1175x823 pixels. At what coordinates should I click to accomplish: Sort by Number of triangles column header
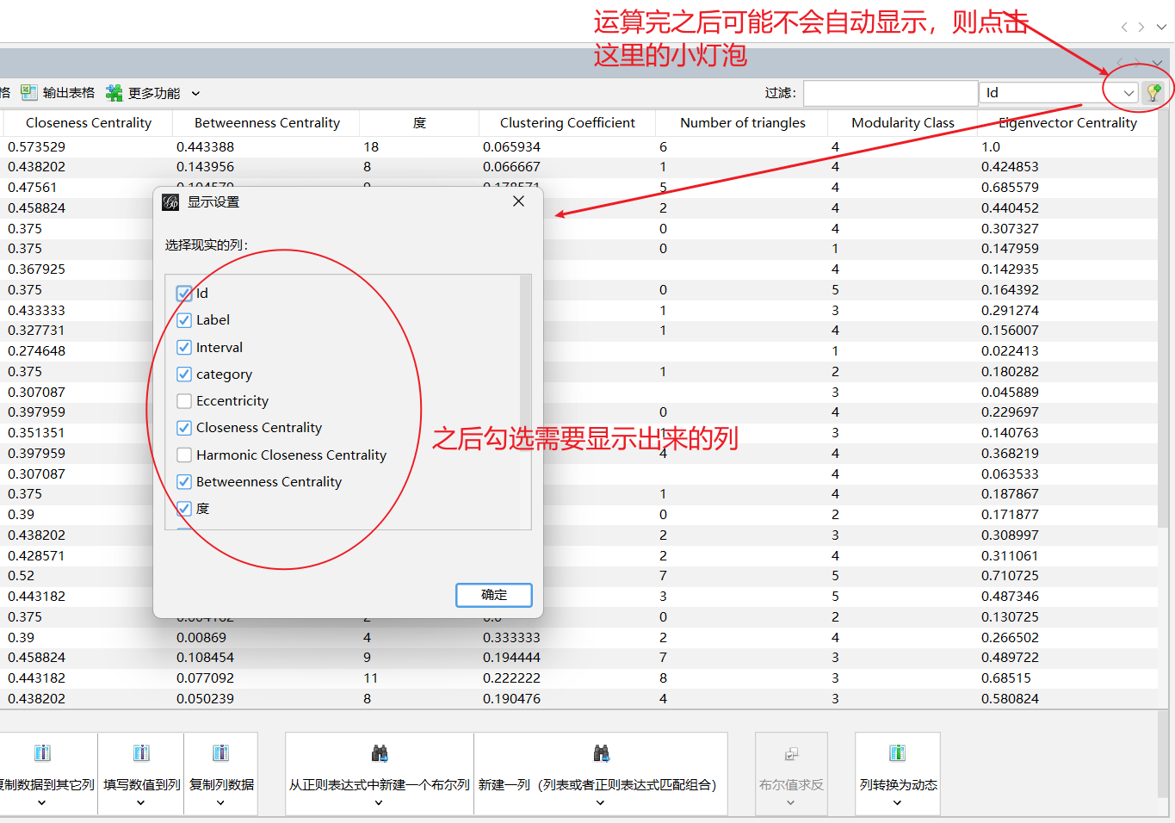[743, 123]
